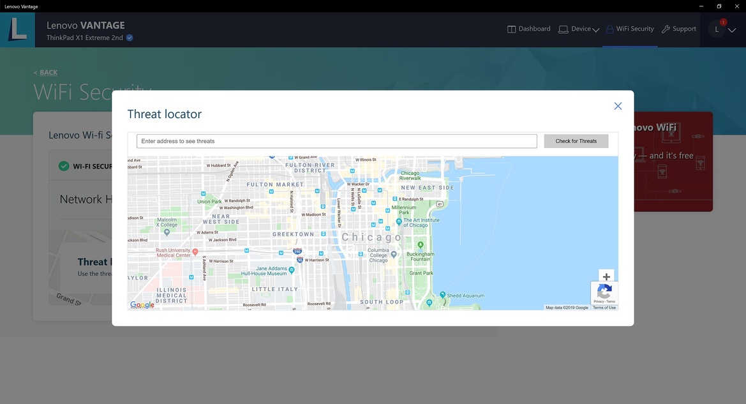Image resolution: width=746 pixels, height=404 pixels.
Task: Click the Malcolm X College marker
Action: pyautogui.click(x=167, y=232)
